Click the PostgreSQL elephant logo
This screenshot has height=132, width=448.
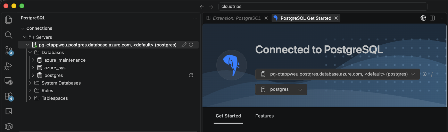tap(231, 65)
